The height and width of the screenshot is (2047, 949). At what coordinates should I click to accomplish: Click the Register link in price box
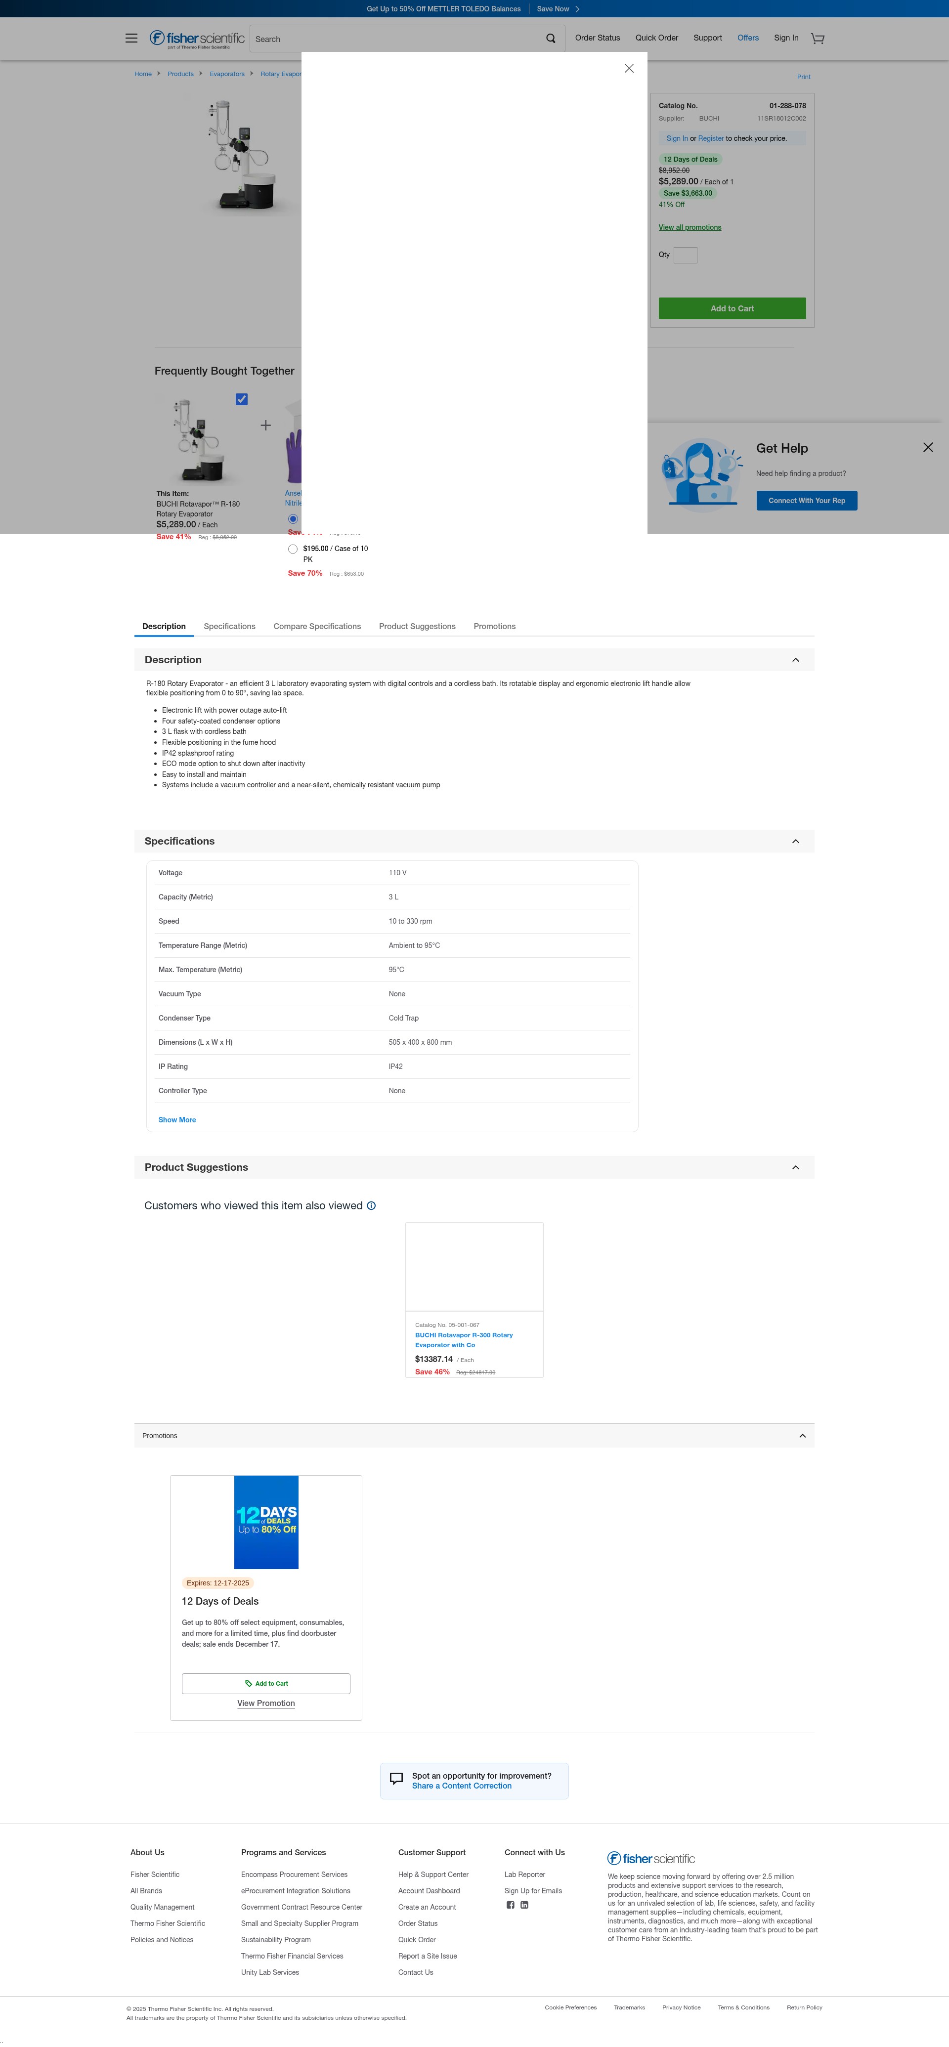click(711, 138)
